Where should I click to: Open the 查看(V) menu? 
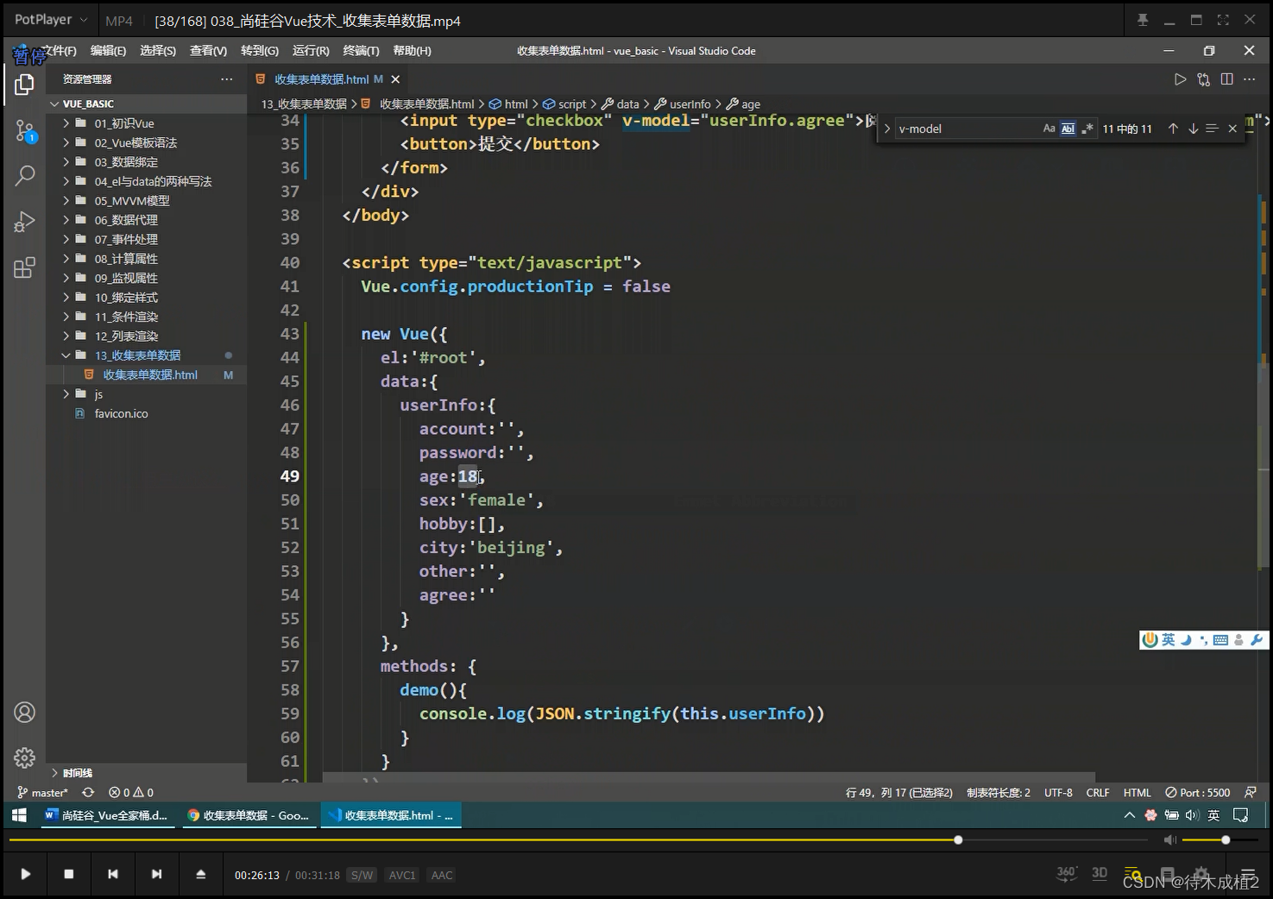click(208, 51)
